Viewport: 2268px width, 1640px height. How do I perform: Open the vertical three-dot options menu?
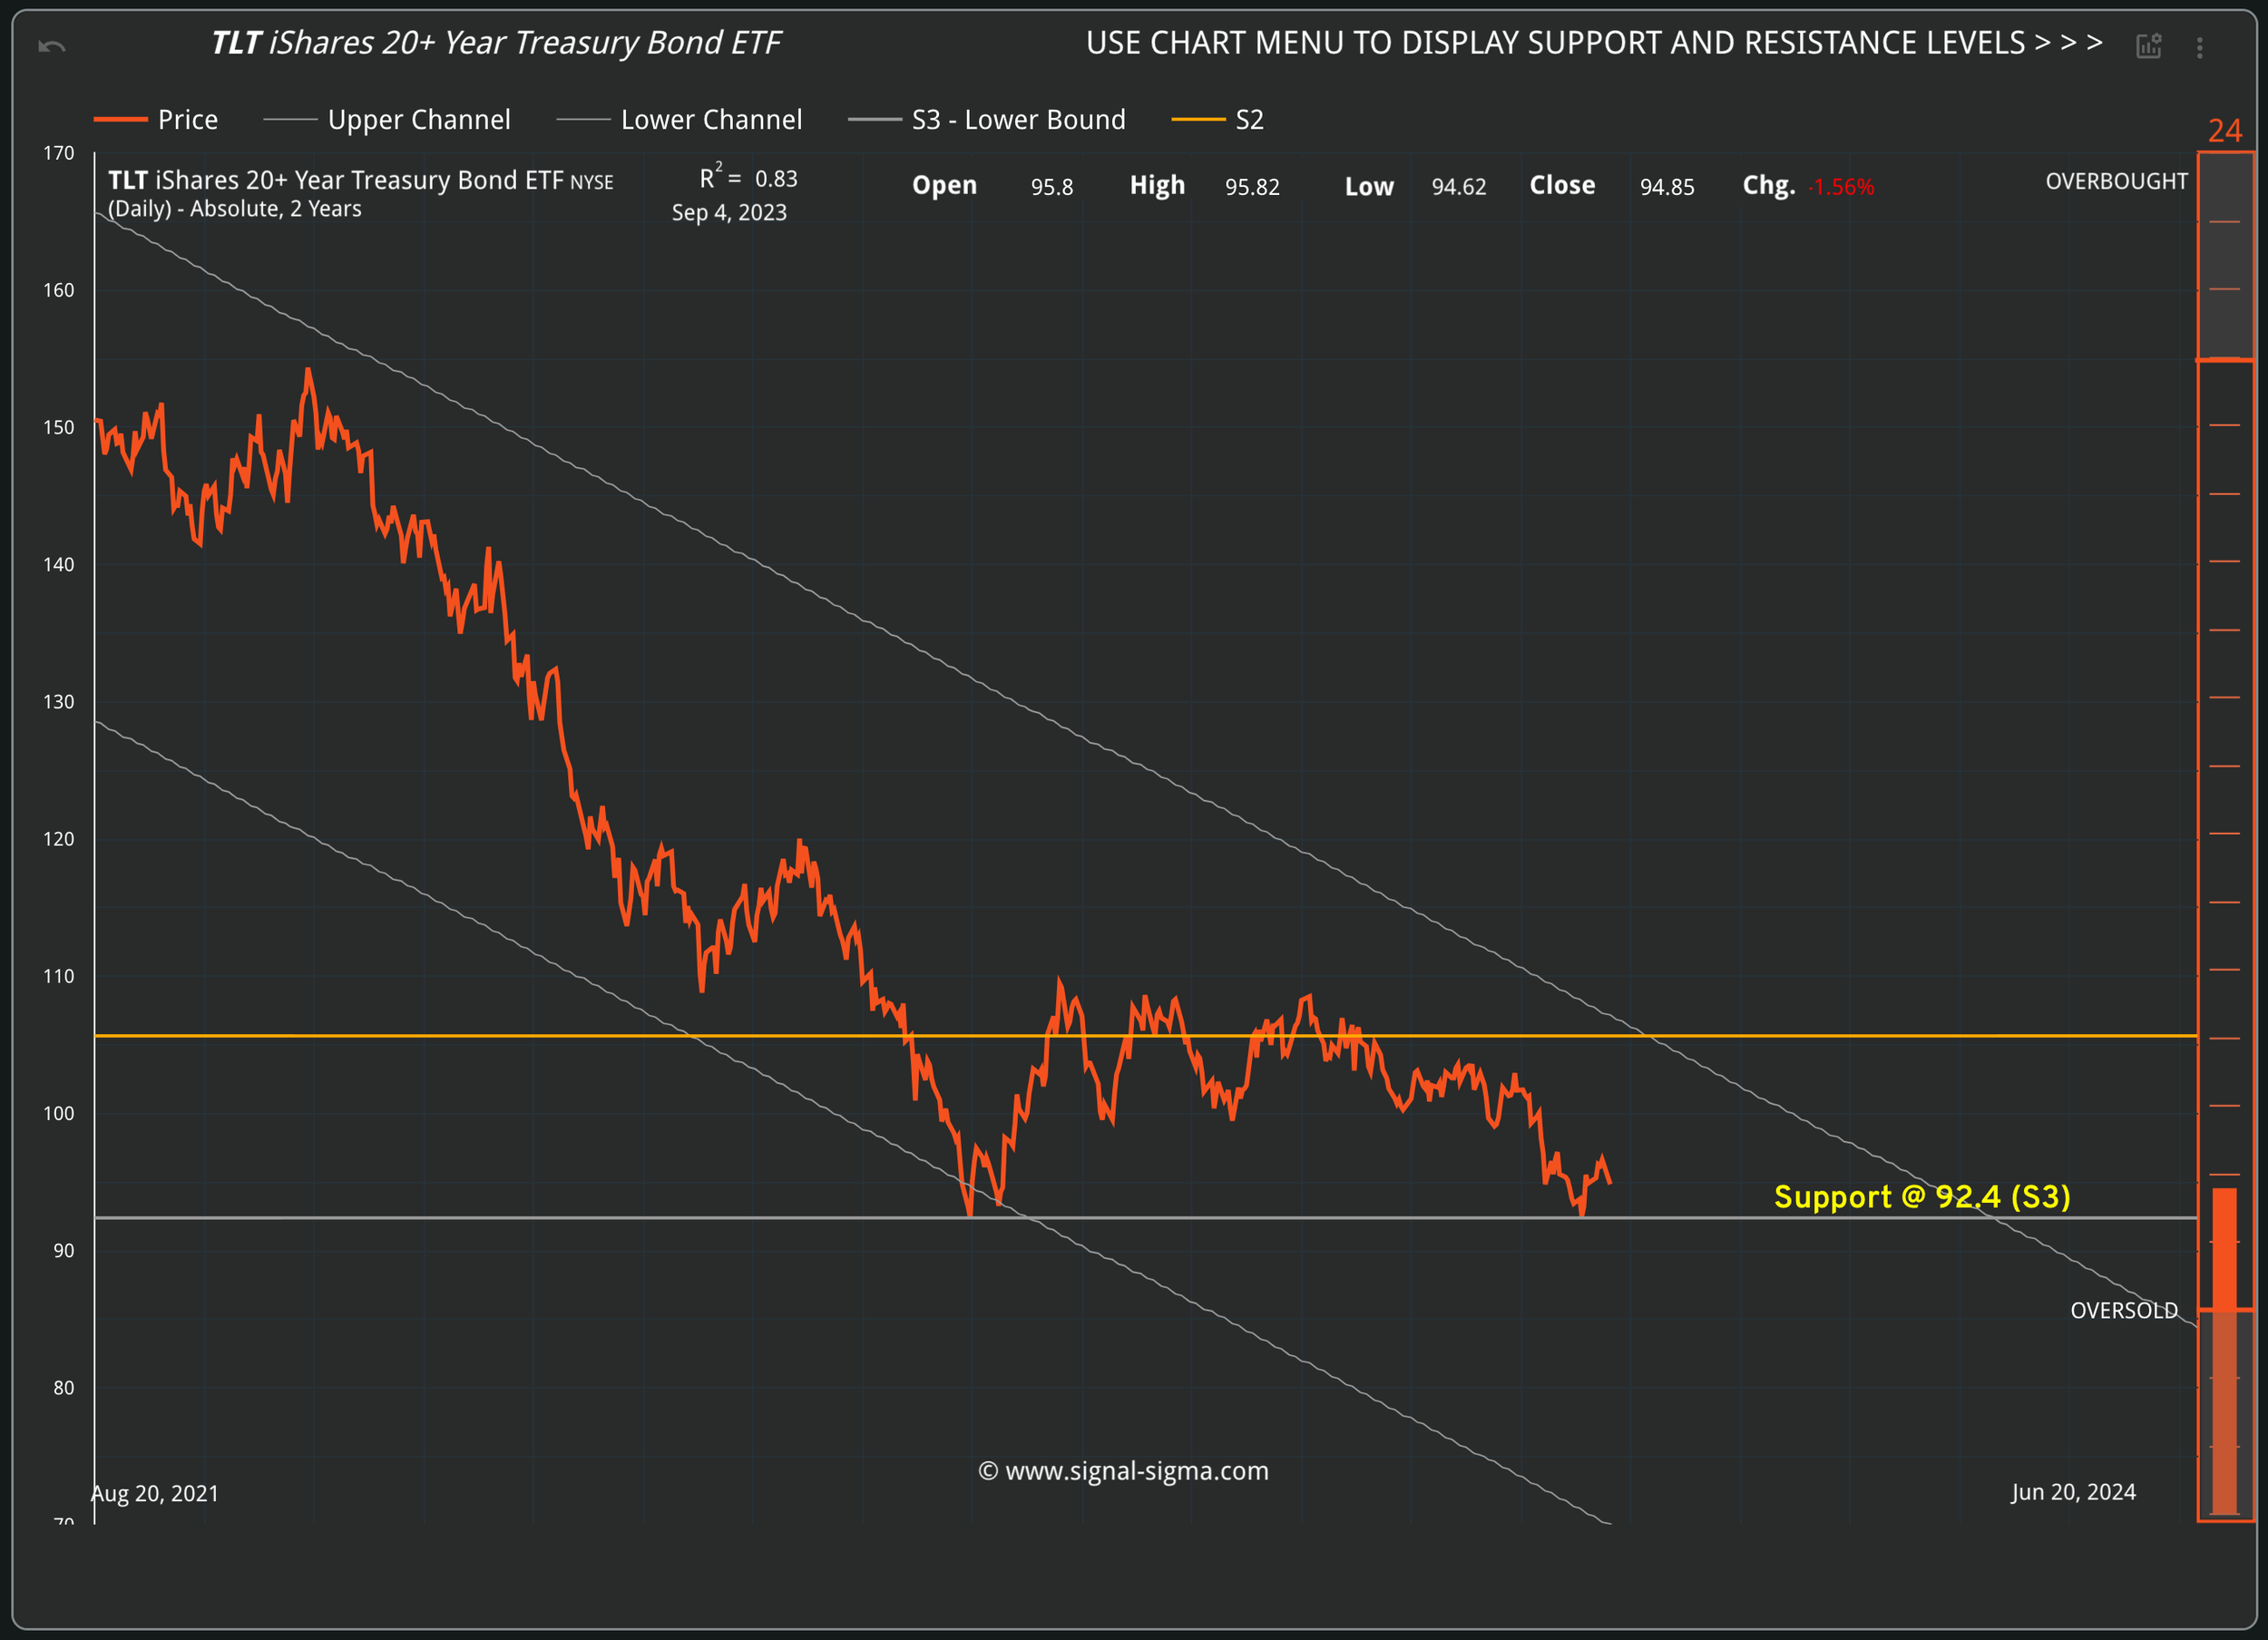2200,47
